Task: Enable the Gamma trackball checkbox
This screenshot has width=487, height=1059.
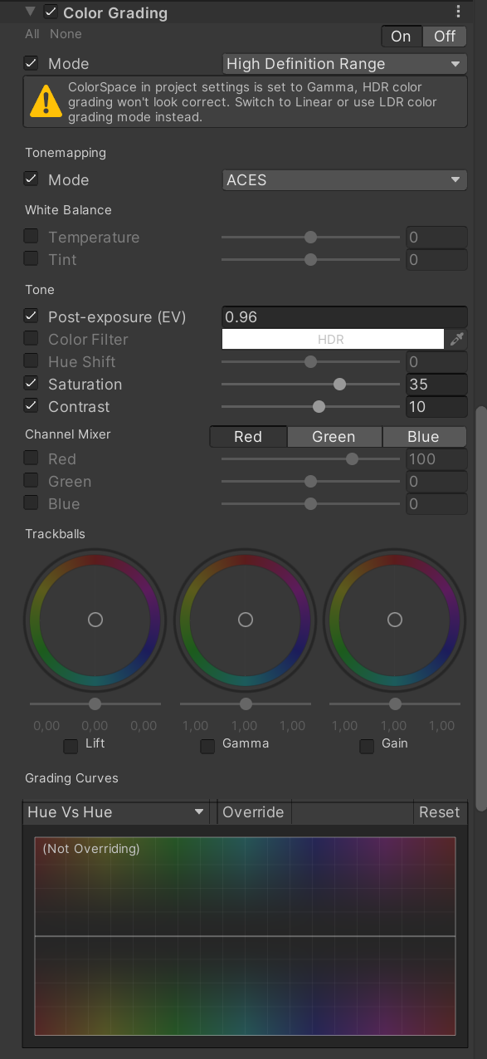Action: (x=207, y=746)
